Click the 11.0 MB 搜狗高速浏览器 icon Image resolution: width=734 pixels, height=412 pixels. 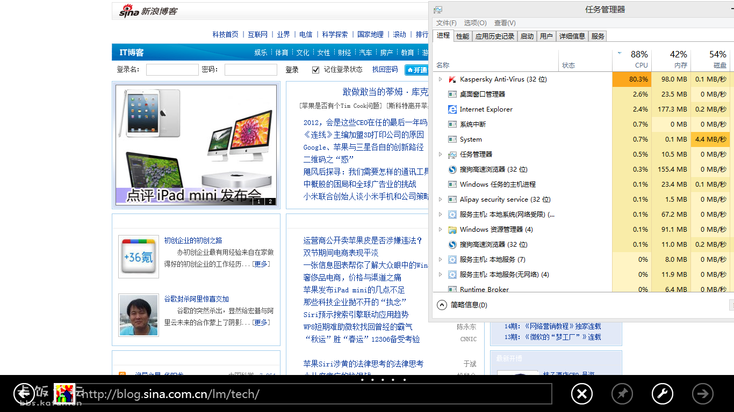coord(452,245)
